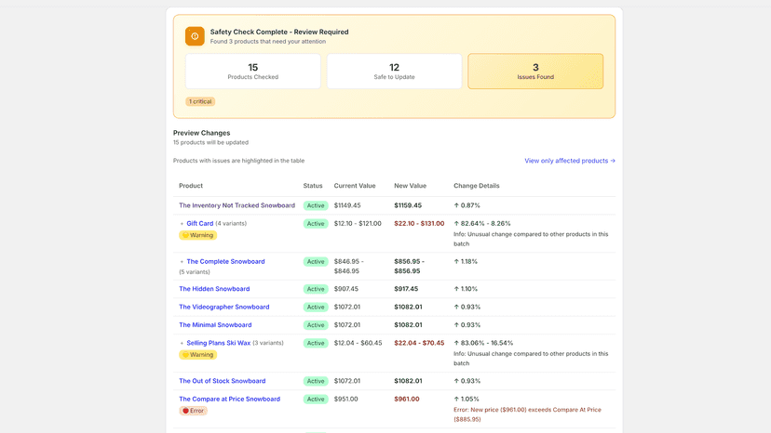Expand the Gift Card variants row
This screenshot has width=771, height=433.
(182, 224)
